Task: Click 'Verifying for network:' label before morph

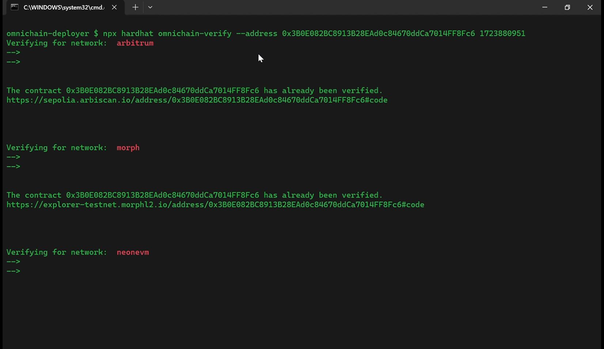Action: pos(57,148)
